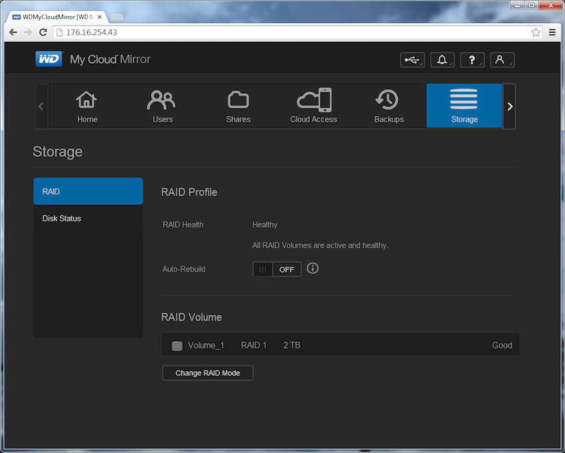This screenshot has width=565, height=453.
Task: Open the Users section
Action: tap(162, 106)
